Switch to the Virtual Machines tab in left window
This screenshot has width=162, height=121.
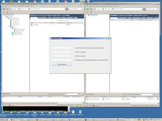(x=43, y=18)
